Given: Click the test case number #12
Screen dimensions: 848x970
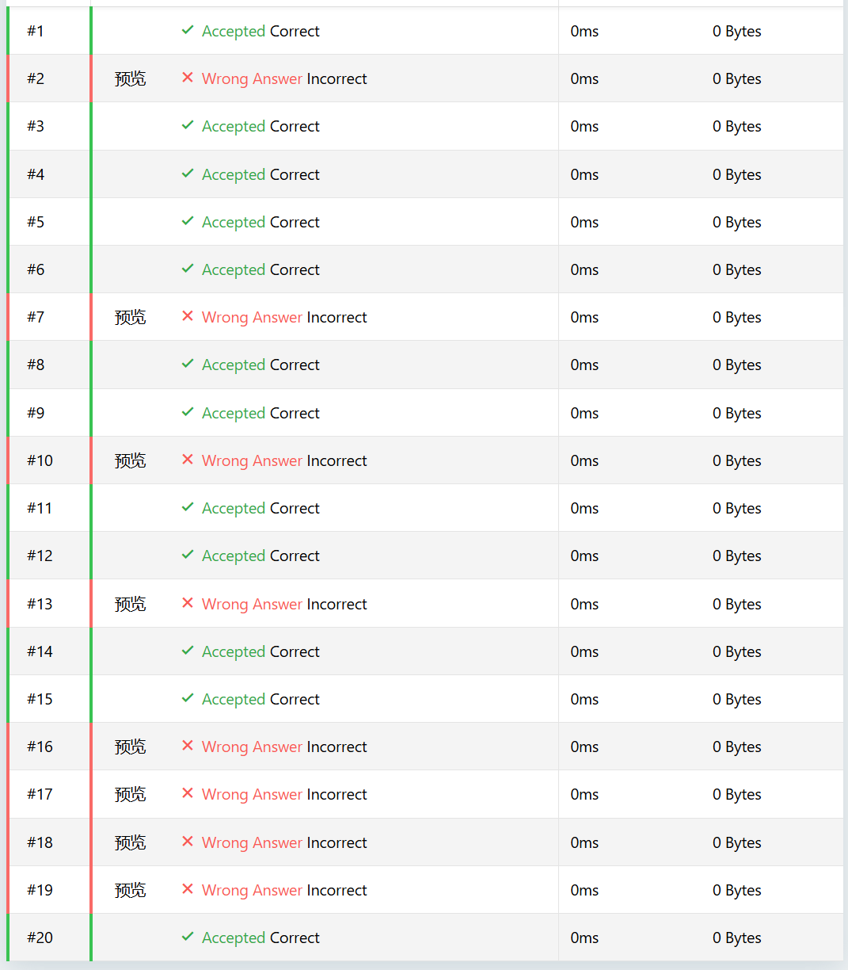Looking at the screenshot, I should [40, 556].
